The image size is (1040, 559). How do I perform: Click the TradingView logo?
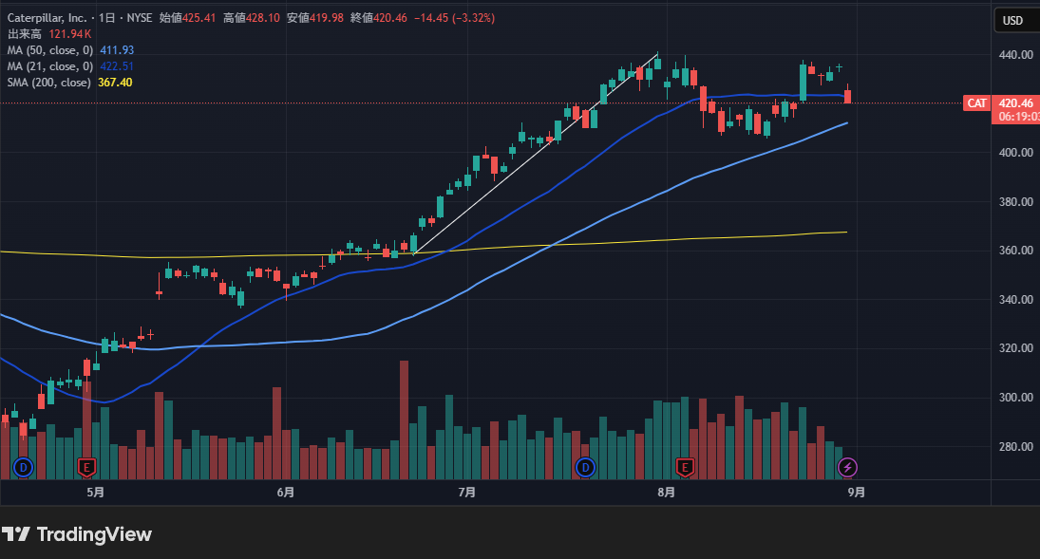point(77,533)
